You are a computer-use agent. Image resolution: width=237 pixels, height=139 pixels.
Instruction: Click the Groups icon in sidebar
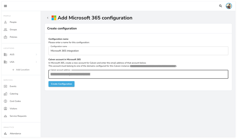5,30
